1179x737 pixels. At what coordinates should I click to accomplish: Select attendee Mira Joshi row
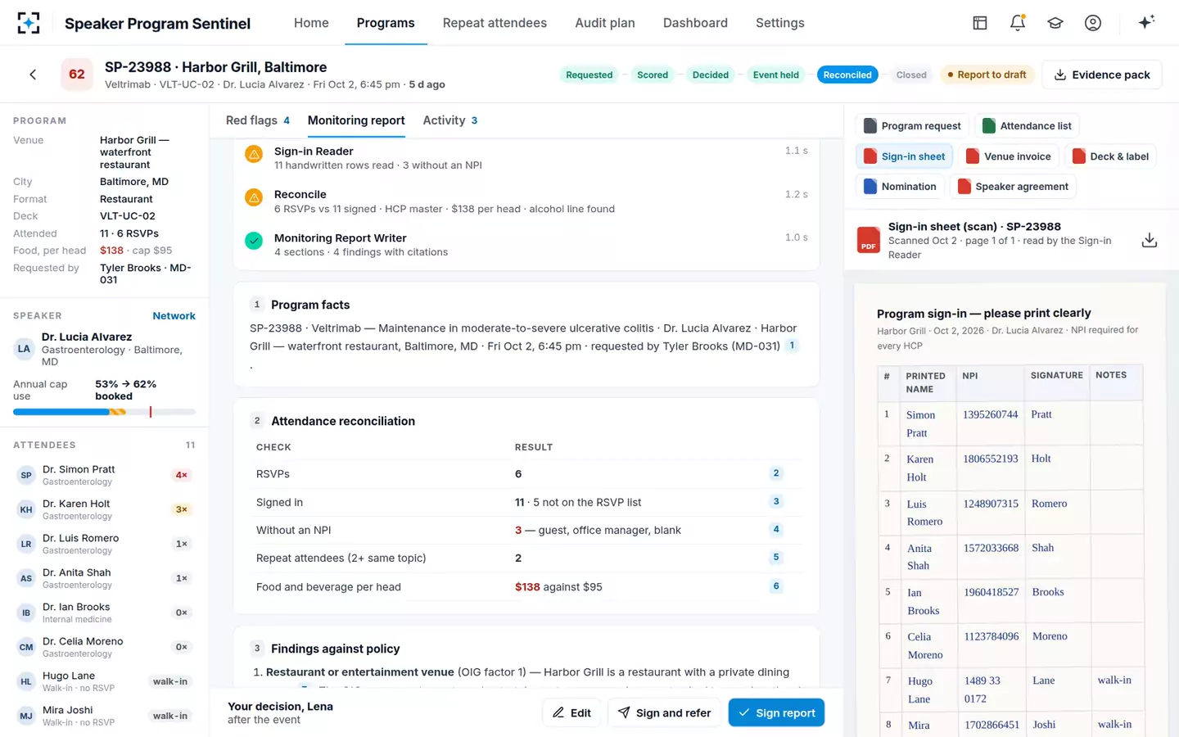point(104,716)
